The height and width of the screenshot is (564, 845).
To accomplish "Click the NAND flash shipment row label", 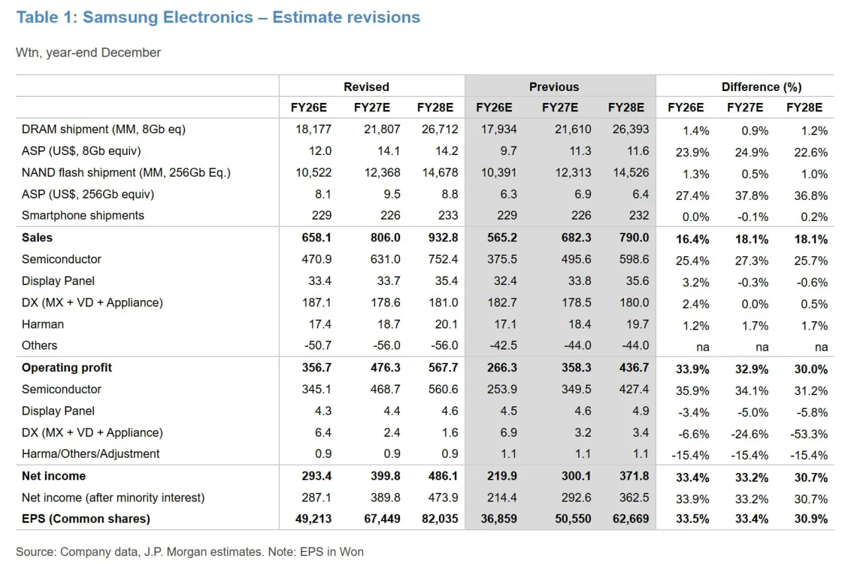I will click(125, 173).
